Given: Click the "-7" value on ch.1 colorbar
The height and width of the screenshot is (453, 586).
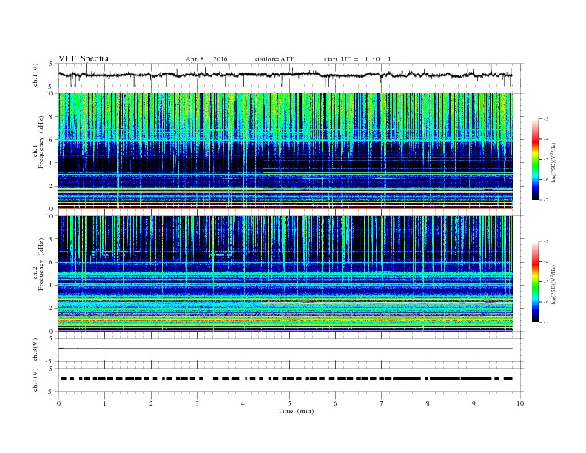Looking at the screenshot, I should (546, 200).
